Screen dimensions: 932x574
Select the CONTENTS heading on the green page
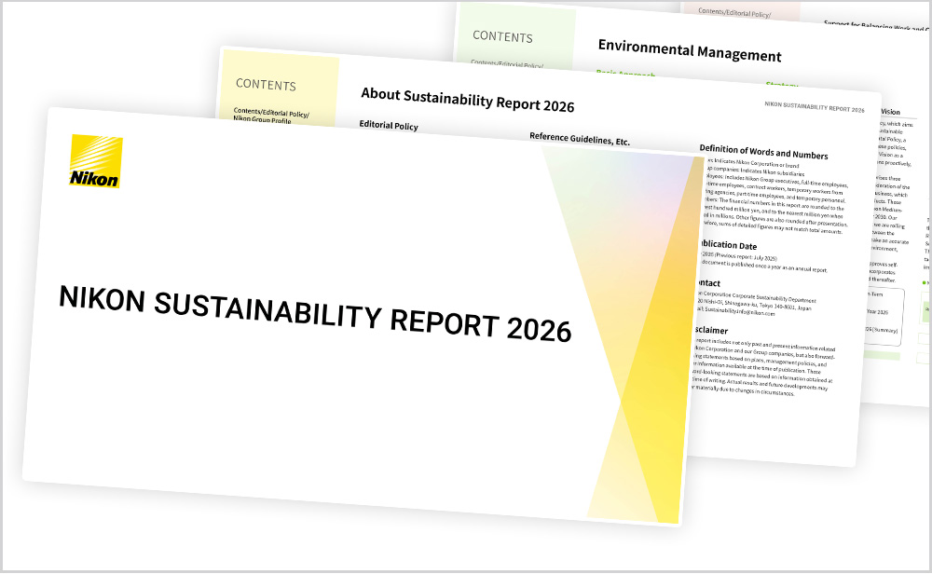(503, 37)
